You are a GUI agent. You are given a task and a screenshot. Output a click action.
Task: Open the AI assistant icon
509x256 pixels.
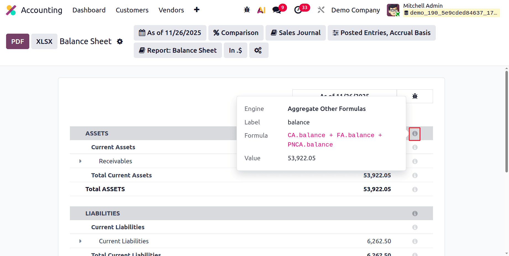pos(261,10)
